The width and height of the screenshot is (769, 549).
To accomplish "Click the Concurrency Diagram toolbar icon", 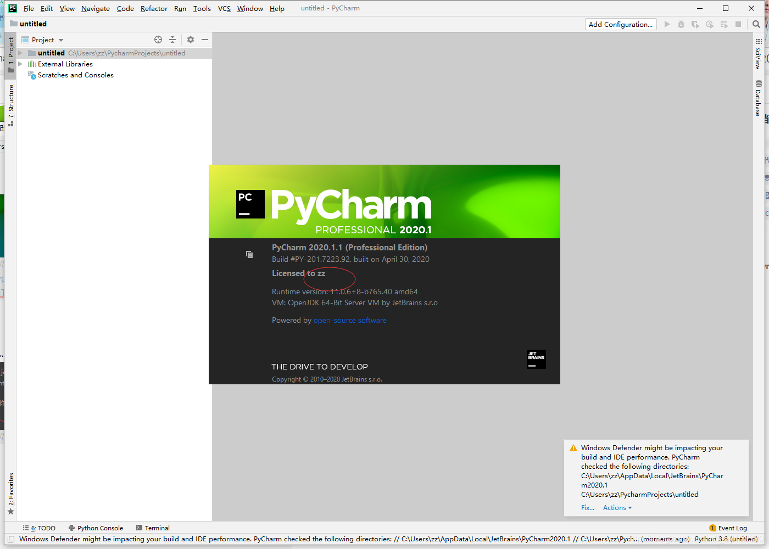I will (x=724, y=24).
